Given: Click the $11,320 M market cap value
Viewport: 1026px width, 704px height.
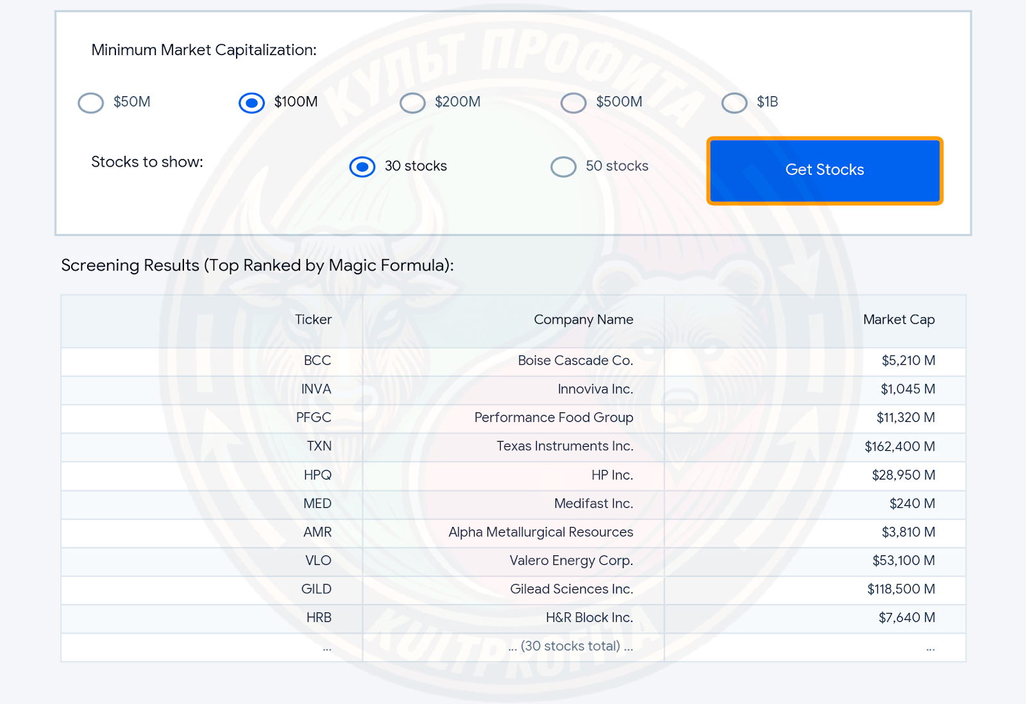Looking at the screenshot, I should coord(905,417).
